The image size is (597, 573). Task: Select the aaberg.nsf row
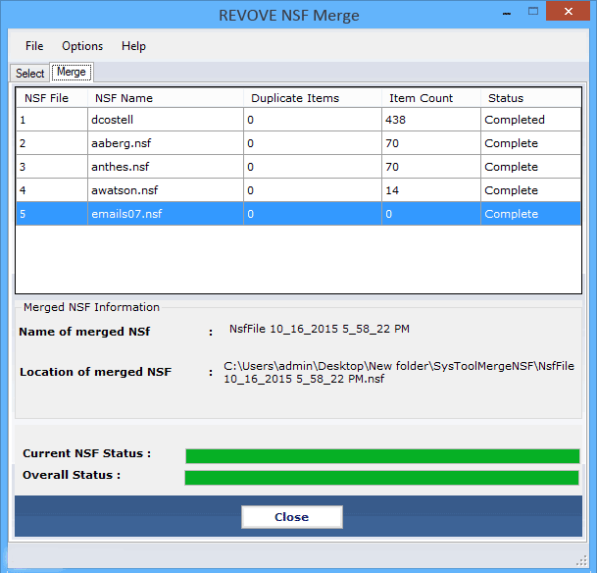point(298,143)
